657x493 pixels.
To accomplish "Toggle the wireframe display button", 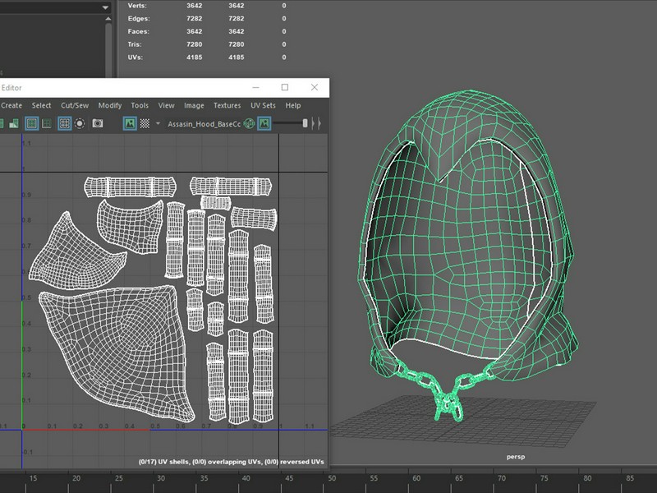I will 31,123.
